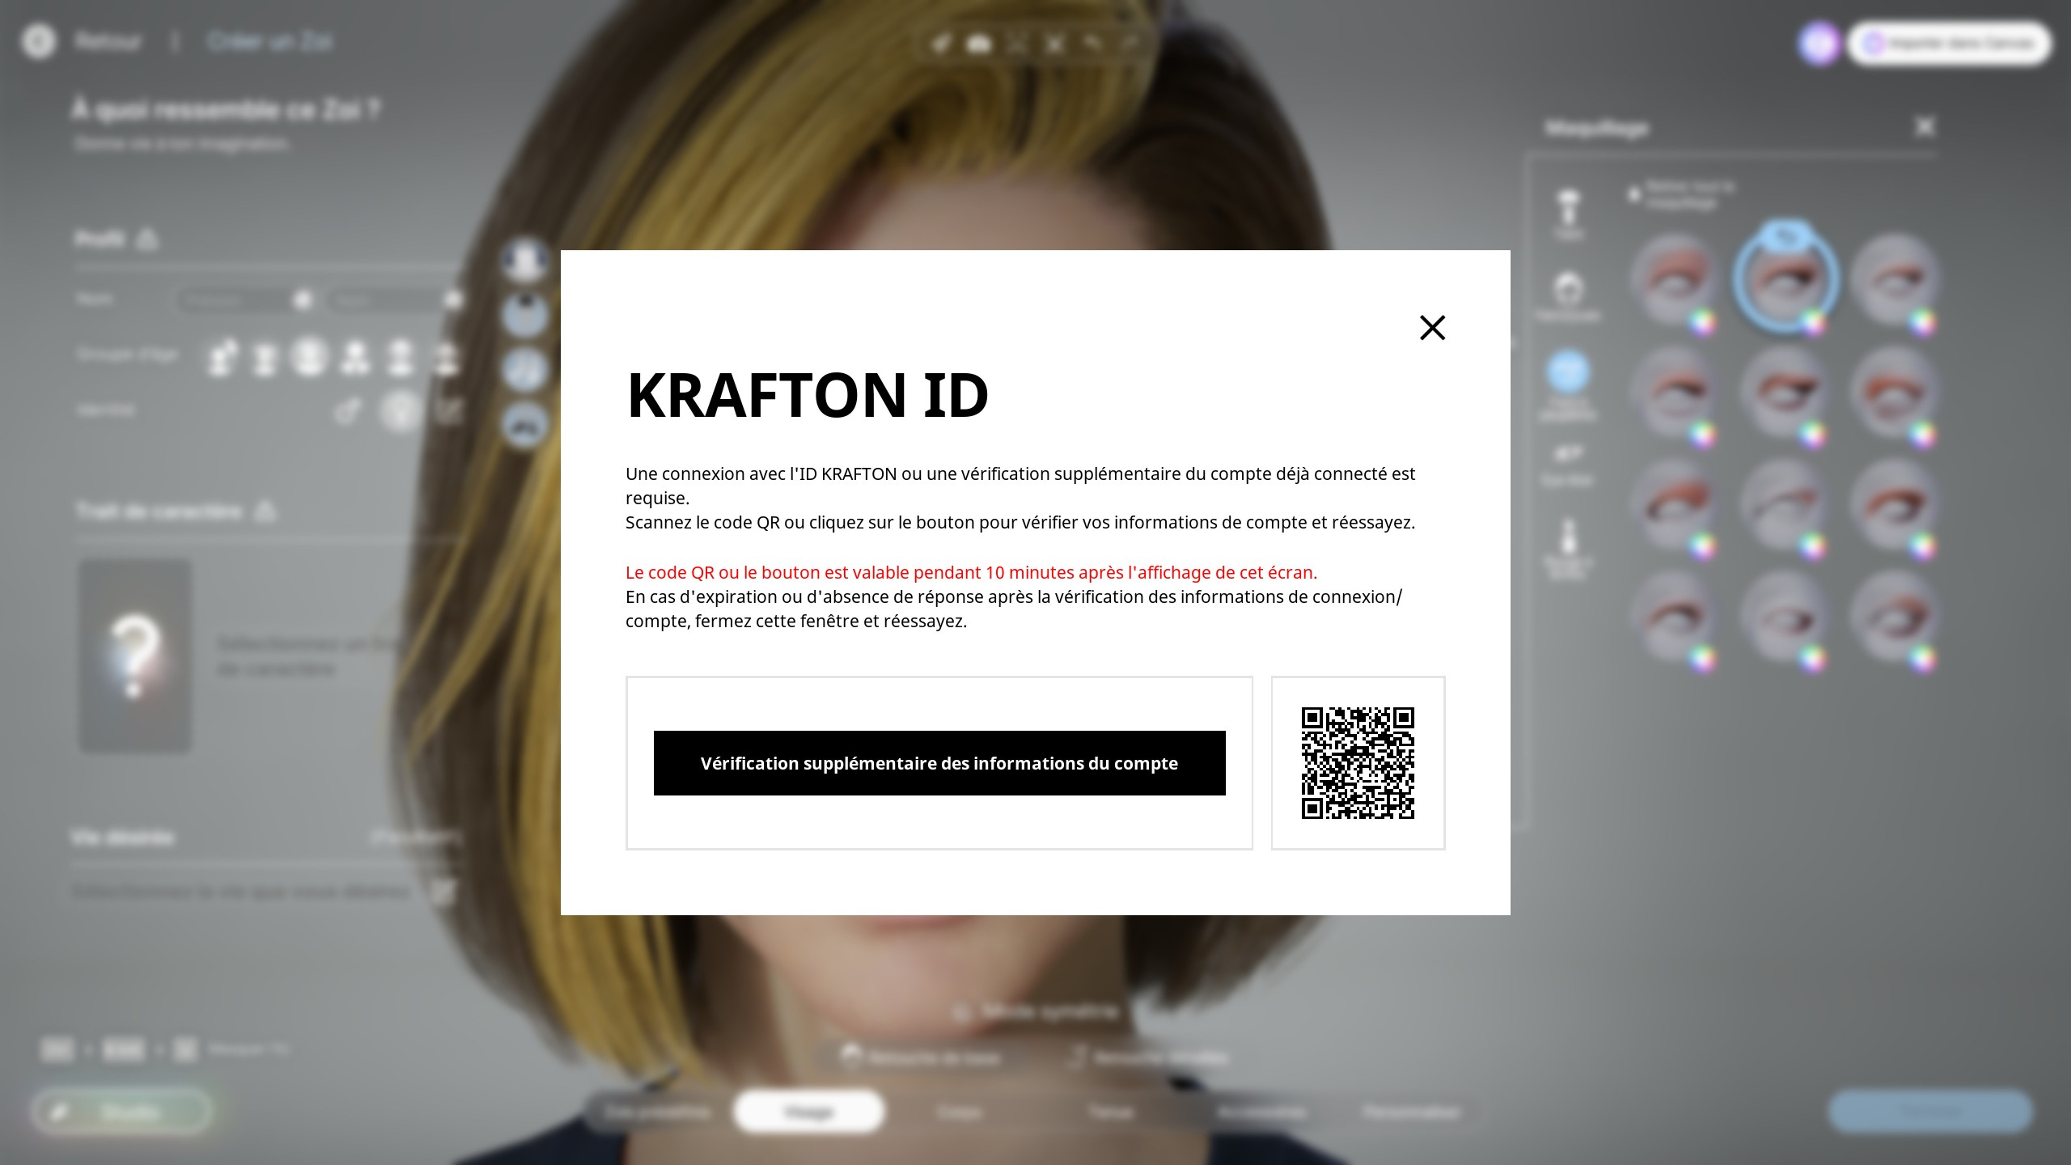Switch to the Corps tab

(958, 1112)
